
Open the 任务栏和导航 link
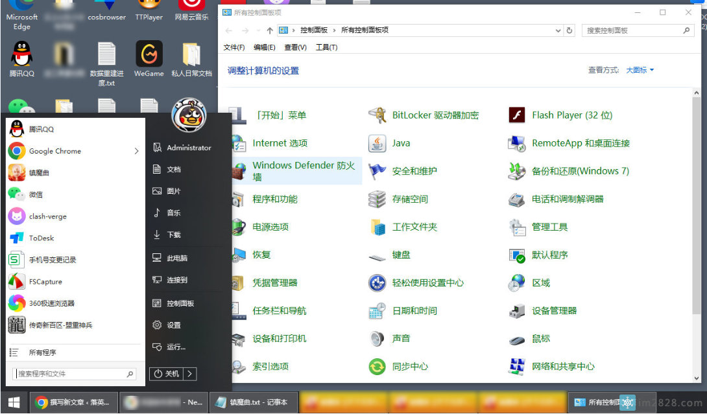pos(280,311)
